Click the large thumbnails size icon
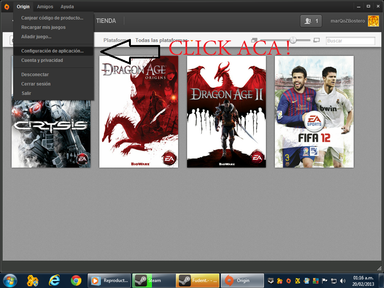 (316, 40)
